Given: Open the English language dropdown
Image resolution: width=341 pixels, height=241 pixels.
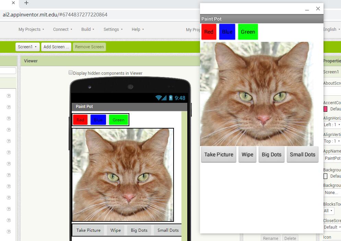Looking at the screenshot, I should click(x=332, y=29).
